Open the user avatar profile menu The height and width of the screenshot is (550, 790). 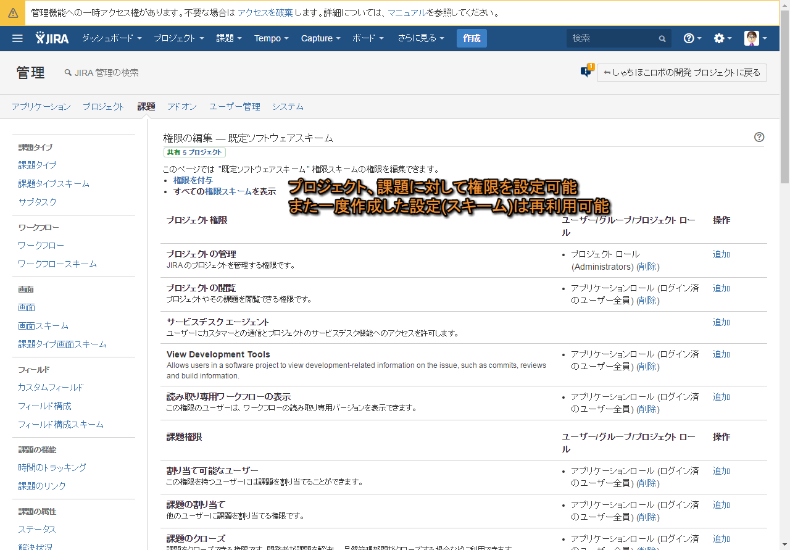(x=756, y=38)
